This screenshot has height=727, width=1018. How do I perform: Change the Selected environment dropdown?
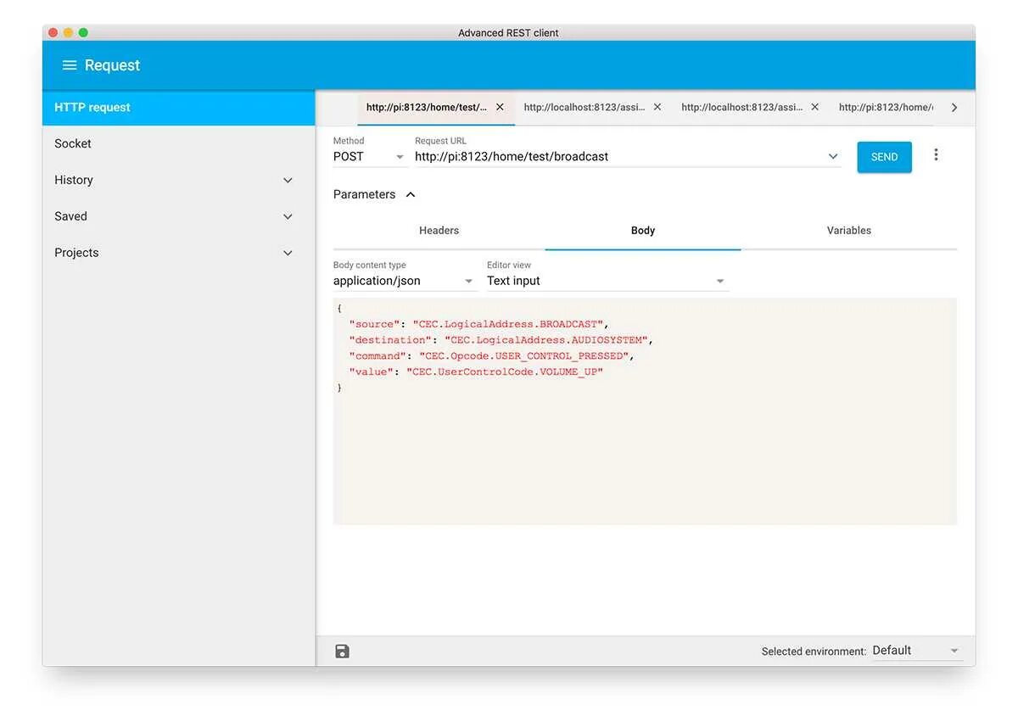(917, 651)
